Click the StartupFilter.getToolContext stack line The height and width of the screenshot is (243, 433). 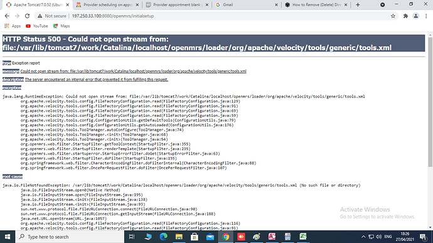[105, 144]
